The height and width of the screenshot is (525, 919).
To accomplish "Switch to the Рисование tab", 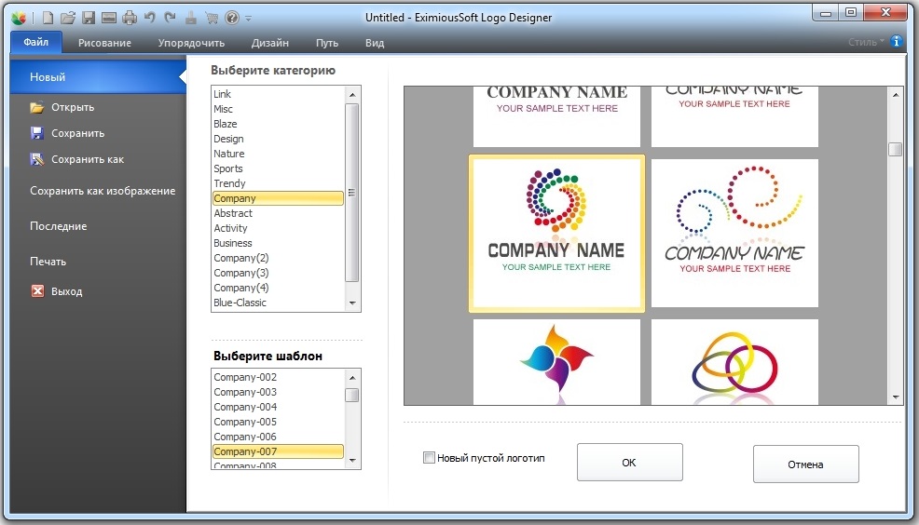I will coord(105,43).
